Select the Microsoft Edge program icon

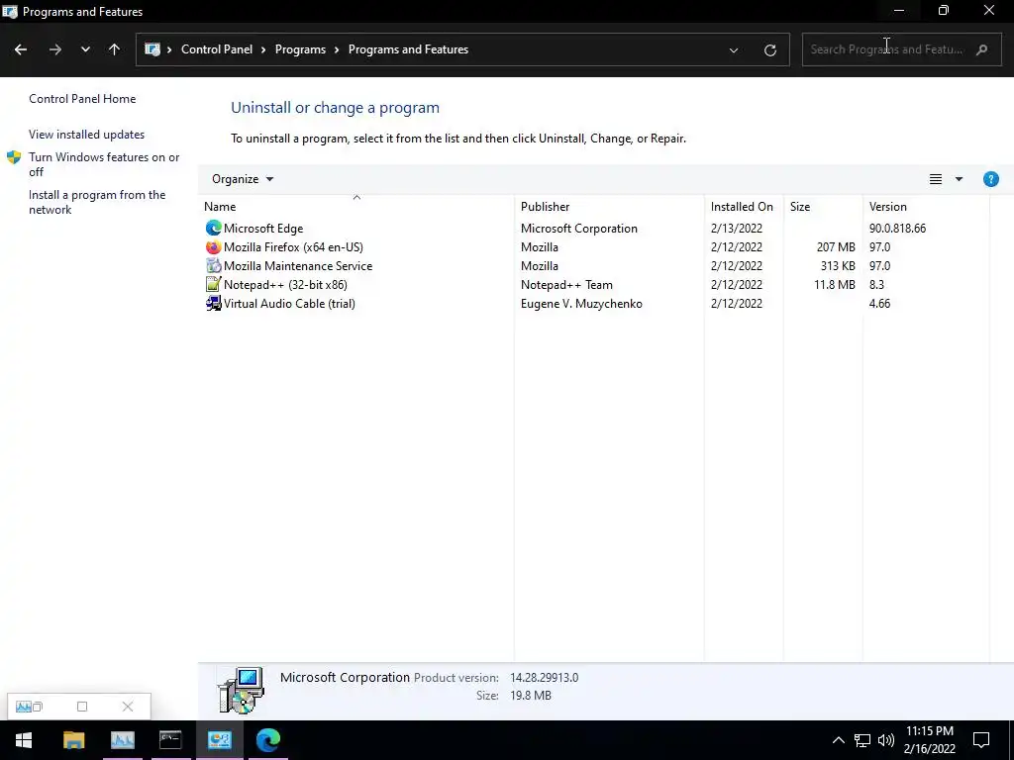coord(213,228)
